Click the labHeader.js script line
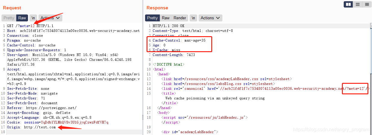Screen dimensions: 372x135 (204, 118)
